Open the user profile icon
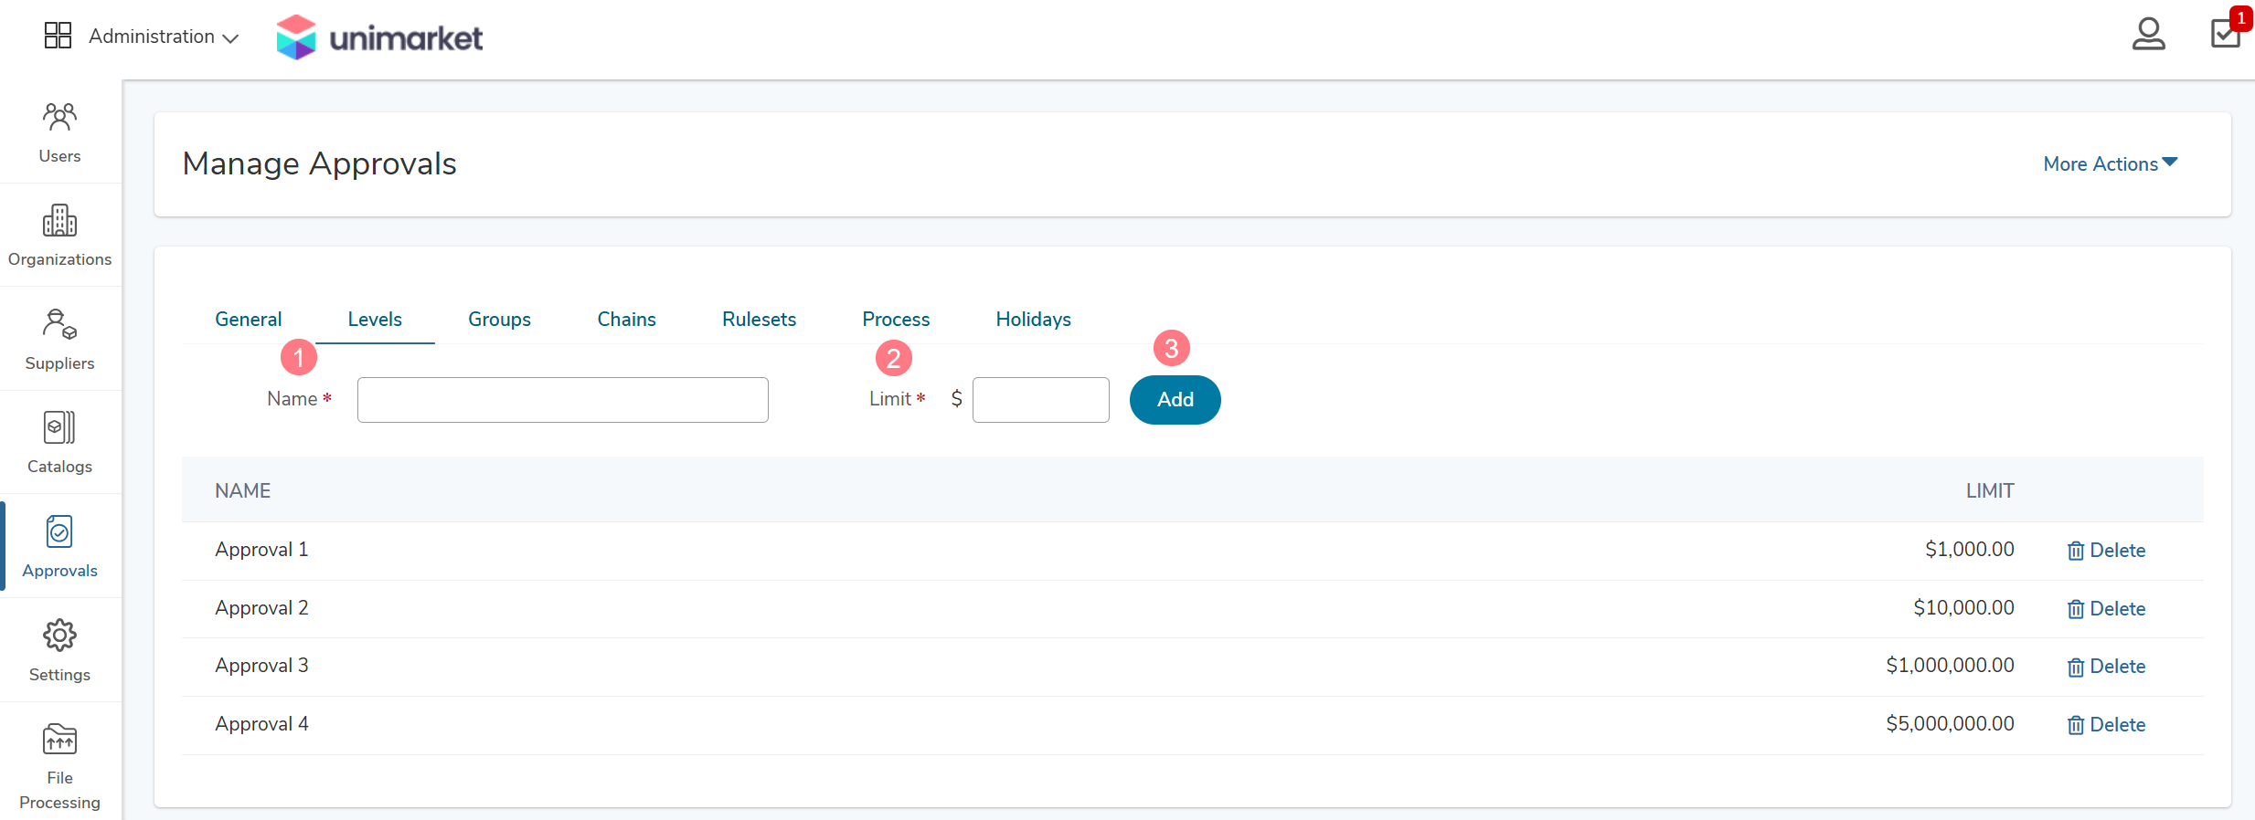 (2148, 35)
